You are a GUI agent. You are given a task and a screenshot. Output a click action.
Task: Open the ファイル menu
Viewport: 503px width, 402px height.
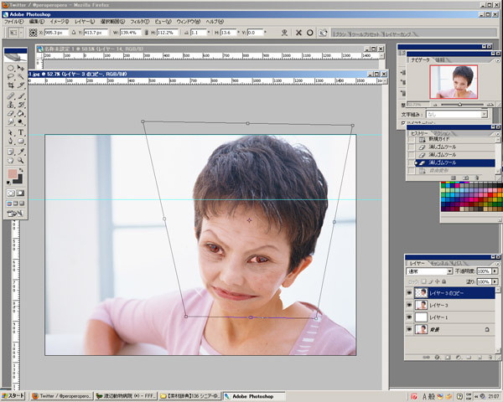[x=13, y=22]
